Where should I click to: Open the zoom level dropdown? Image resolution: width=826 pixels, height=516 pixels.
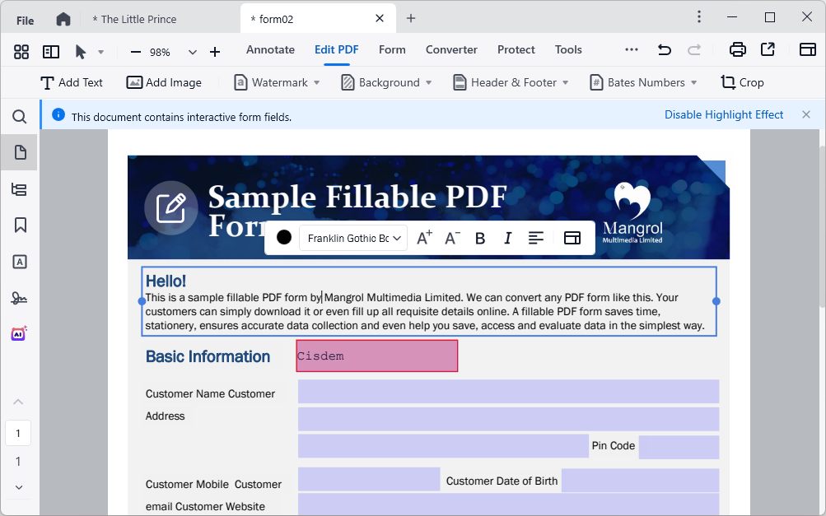(193, 52)
